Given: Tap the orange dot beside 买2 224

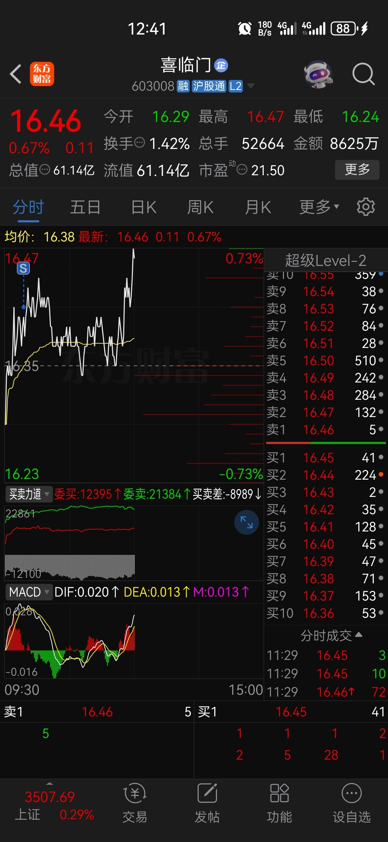Looking at the screenshot, I should 381,474.
